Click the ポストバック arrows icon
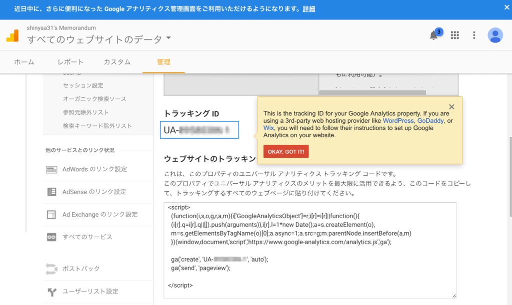Screen dimensions: 512x305 tap(51, 269)
